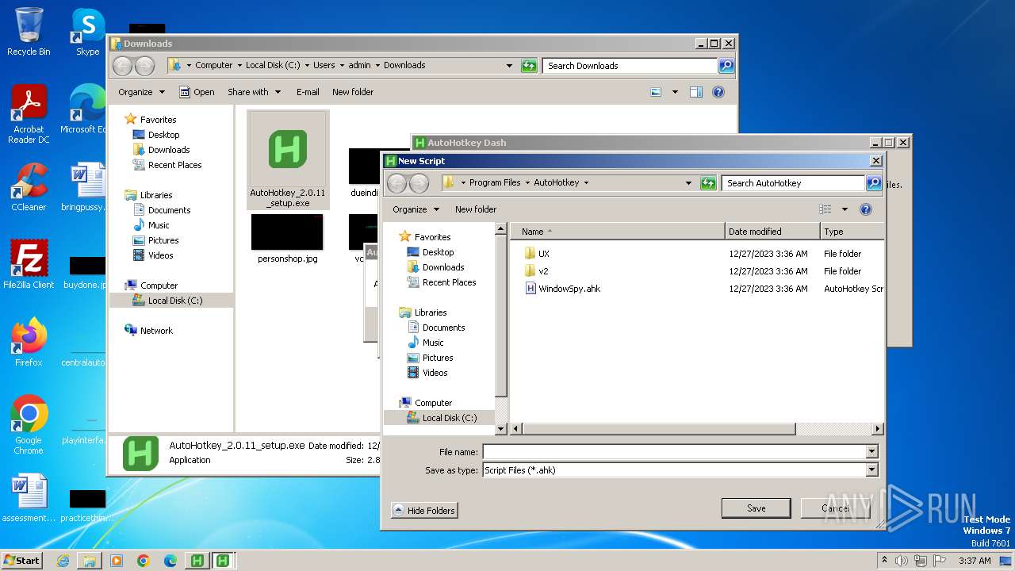Viewport: 1015px width, 571px height.
Task: Select personshop.jpg in Downloads window
Action: pos(287,239)
